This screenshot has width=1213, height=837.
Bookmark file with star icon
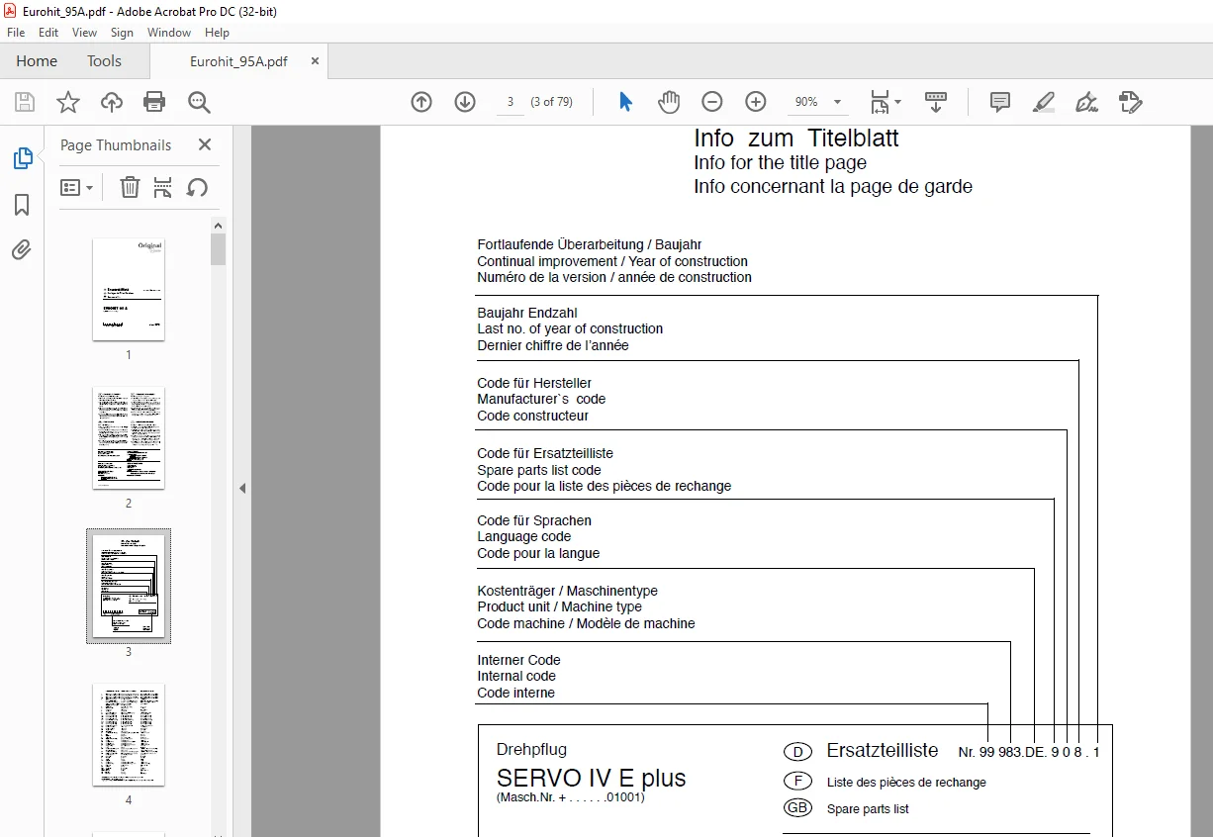tap(68, 102)
